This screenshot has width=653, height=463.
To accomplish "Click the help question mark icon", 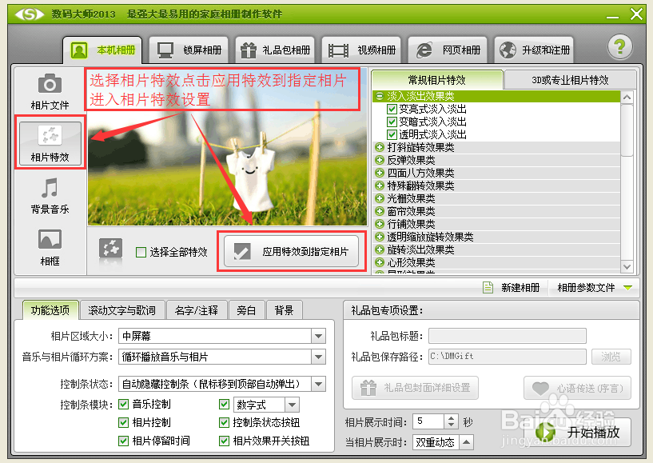I will (619, 46).
